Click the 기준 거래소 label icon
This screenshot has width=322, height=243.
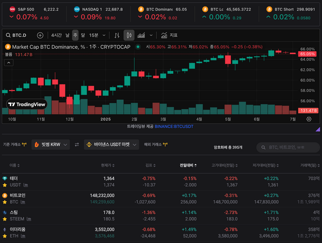pos(24,144)
